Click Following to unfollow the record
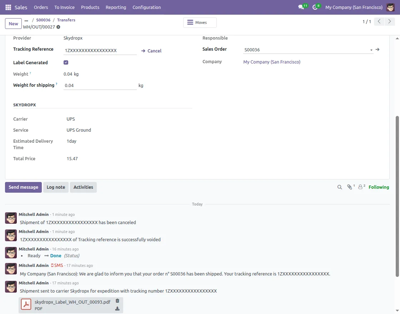This screenshot has height=314, width=400. coord(379,187)
